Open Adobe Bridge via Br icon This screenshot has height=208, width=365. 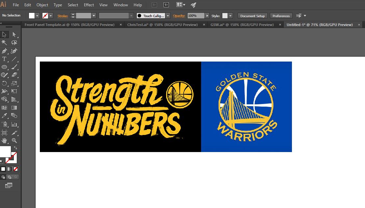coord(154,5)
